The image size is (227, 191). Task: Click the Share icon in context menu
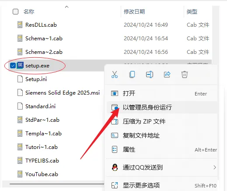coord(167,74)
